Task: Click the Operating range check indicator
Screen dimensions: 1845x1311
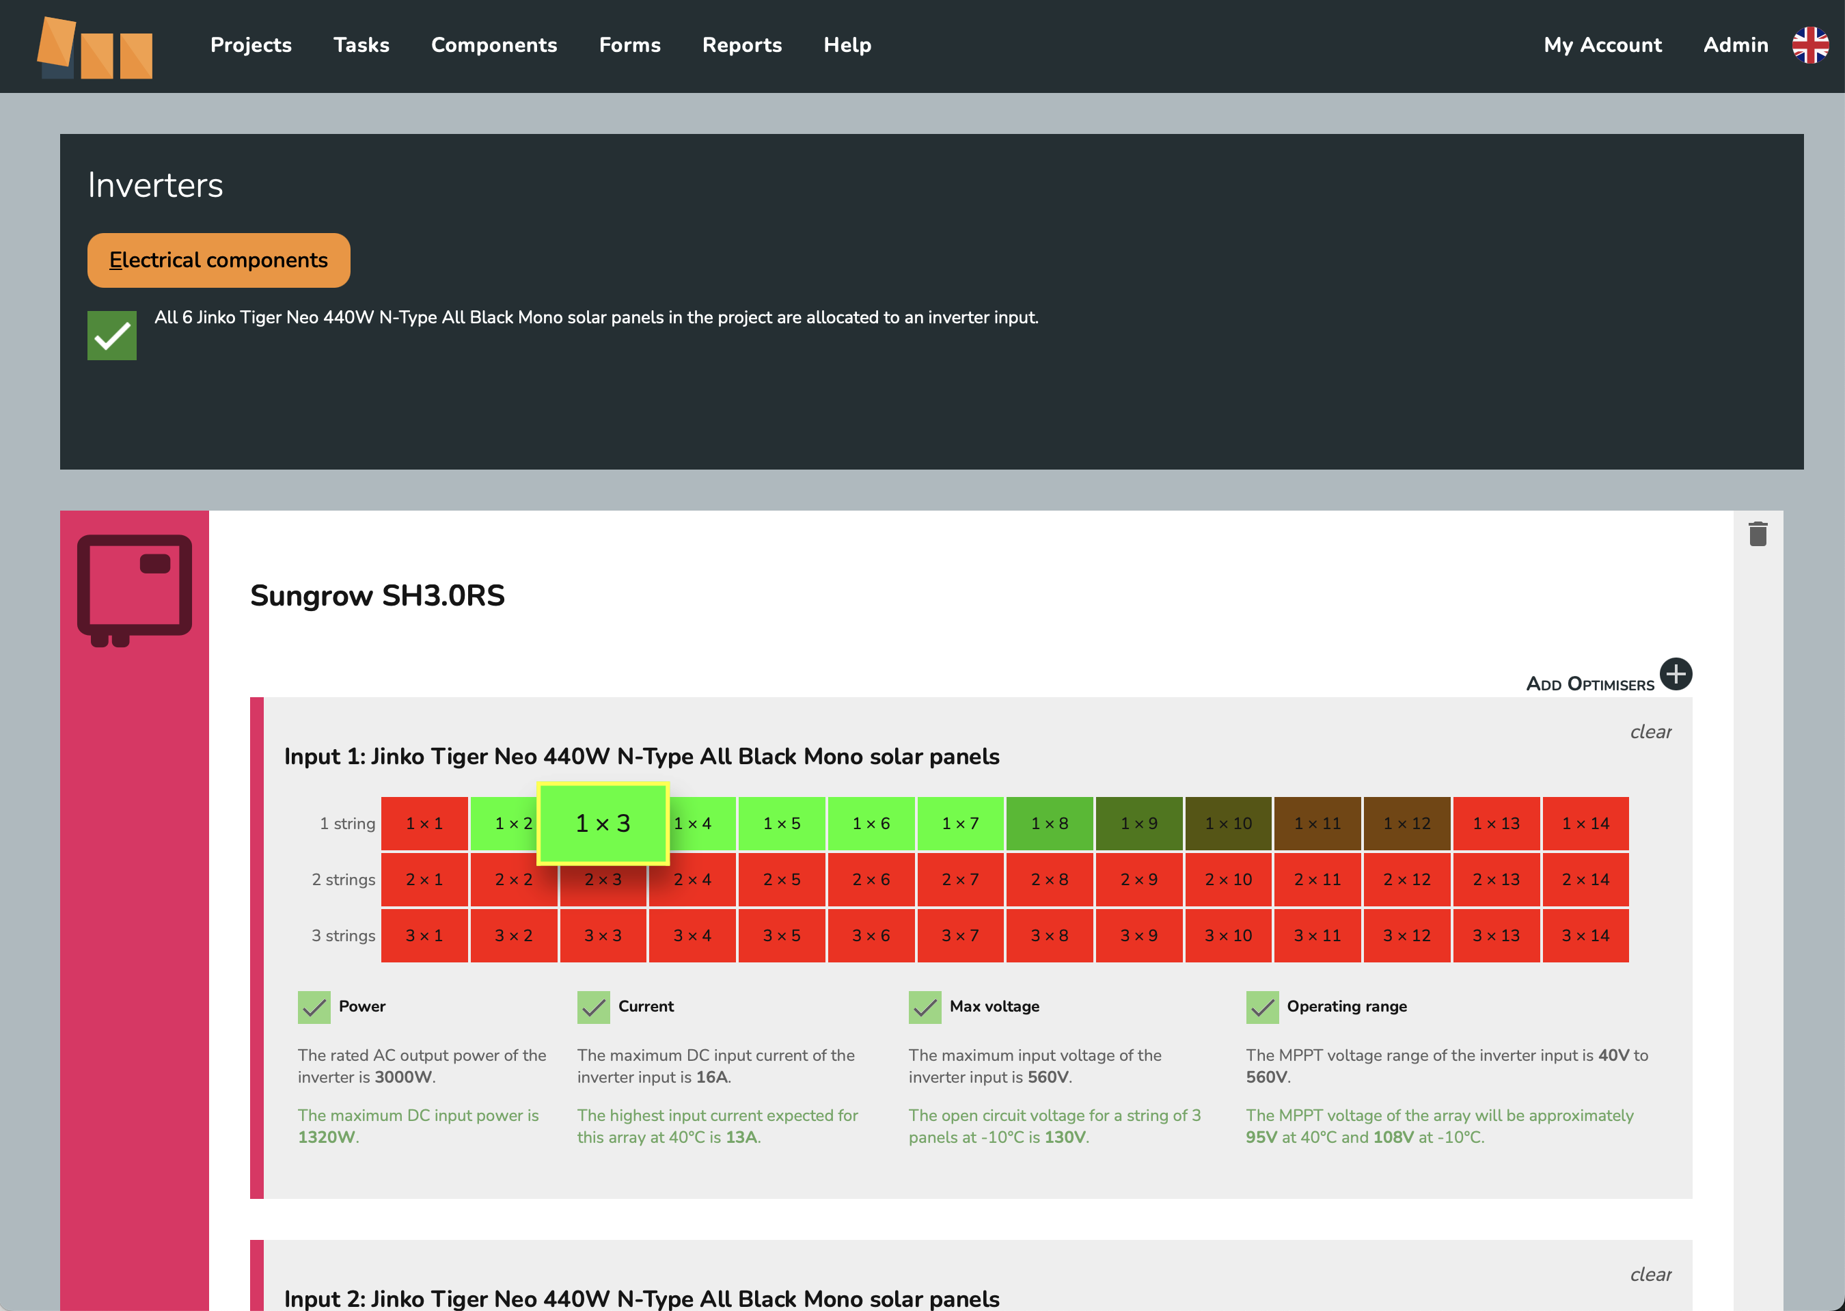Action: pos(1262,1007)
